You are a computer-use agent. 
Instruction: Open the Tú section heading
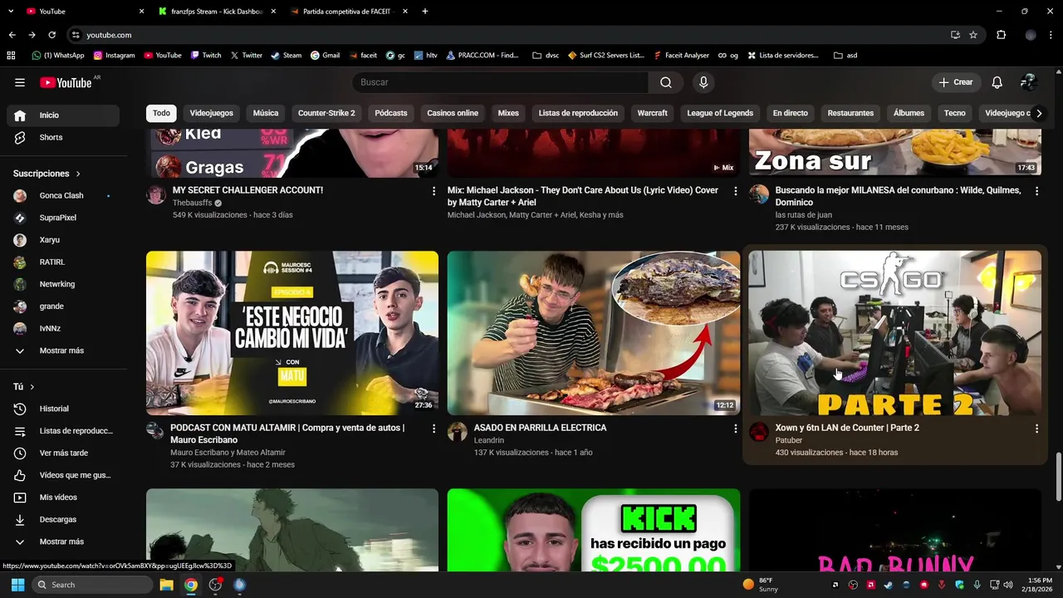(23, 387)
